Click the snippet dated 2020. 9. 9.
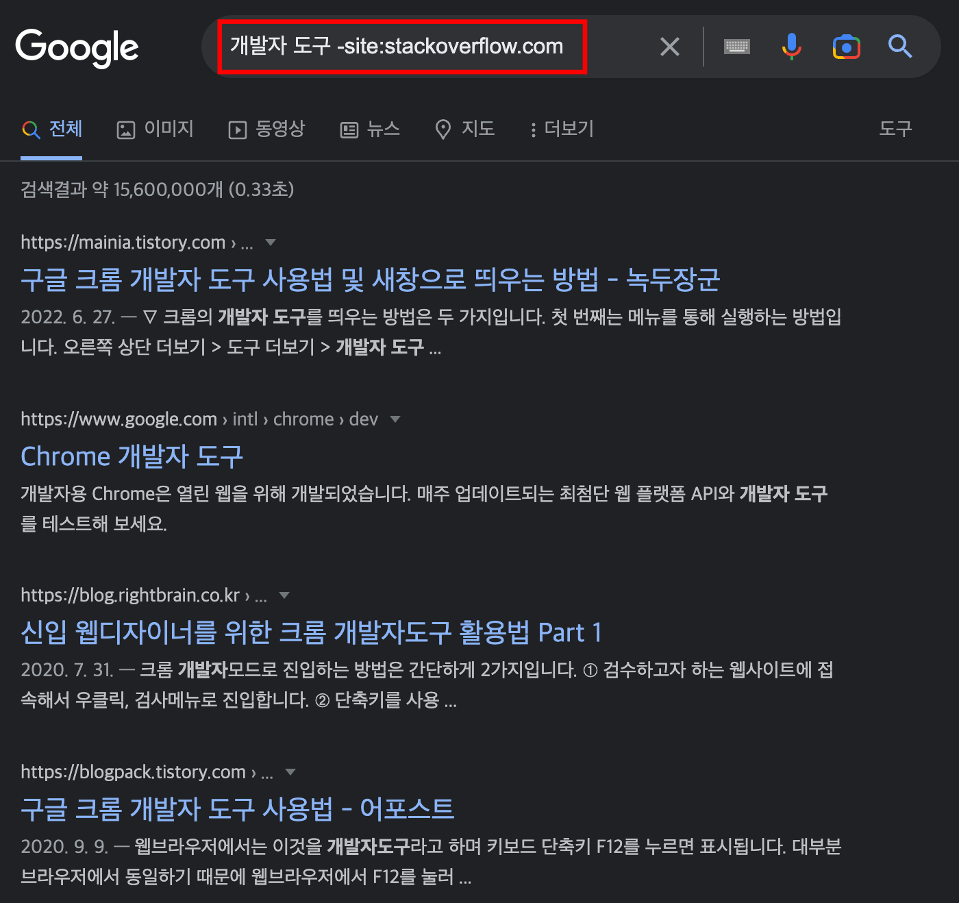 [431, 861]
